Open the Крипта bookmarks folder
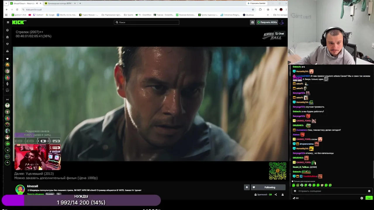374x210 pixels. (x=129, y=15)
